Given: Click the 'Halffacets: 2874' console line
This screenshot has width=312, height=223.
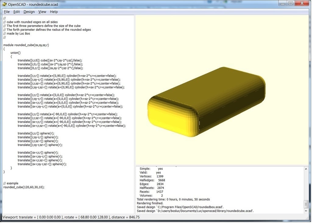Looking at the screenshot, I should pos(152,188).
